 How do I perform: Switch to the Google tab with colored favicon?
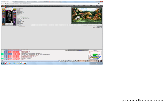coord(54,2)
